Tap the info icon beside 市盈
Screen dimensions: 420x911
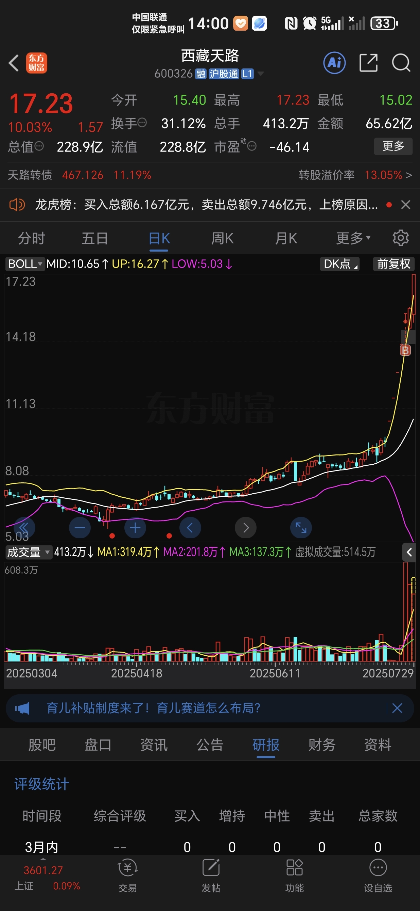[x=252, y=146]
